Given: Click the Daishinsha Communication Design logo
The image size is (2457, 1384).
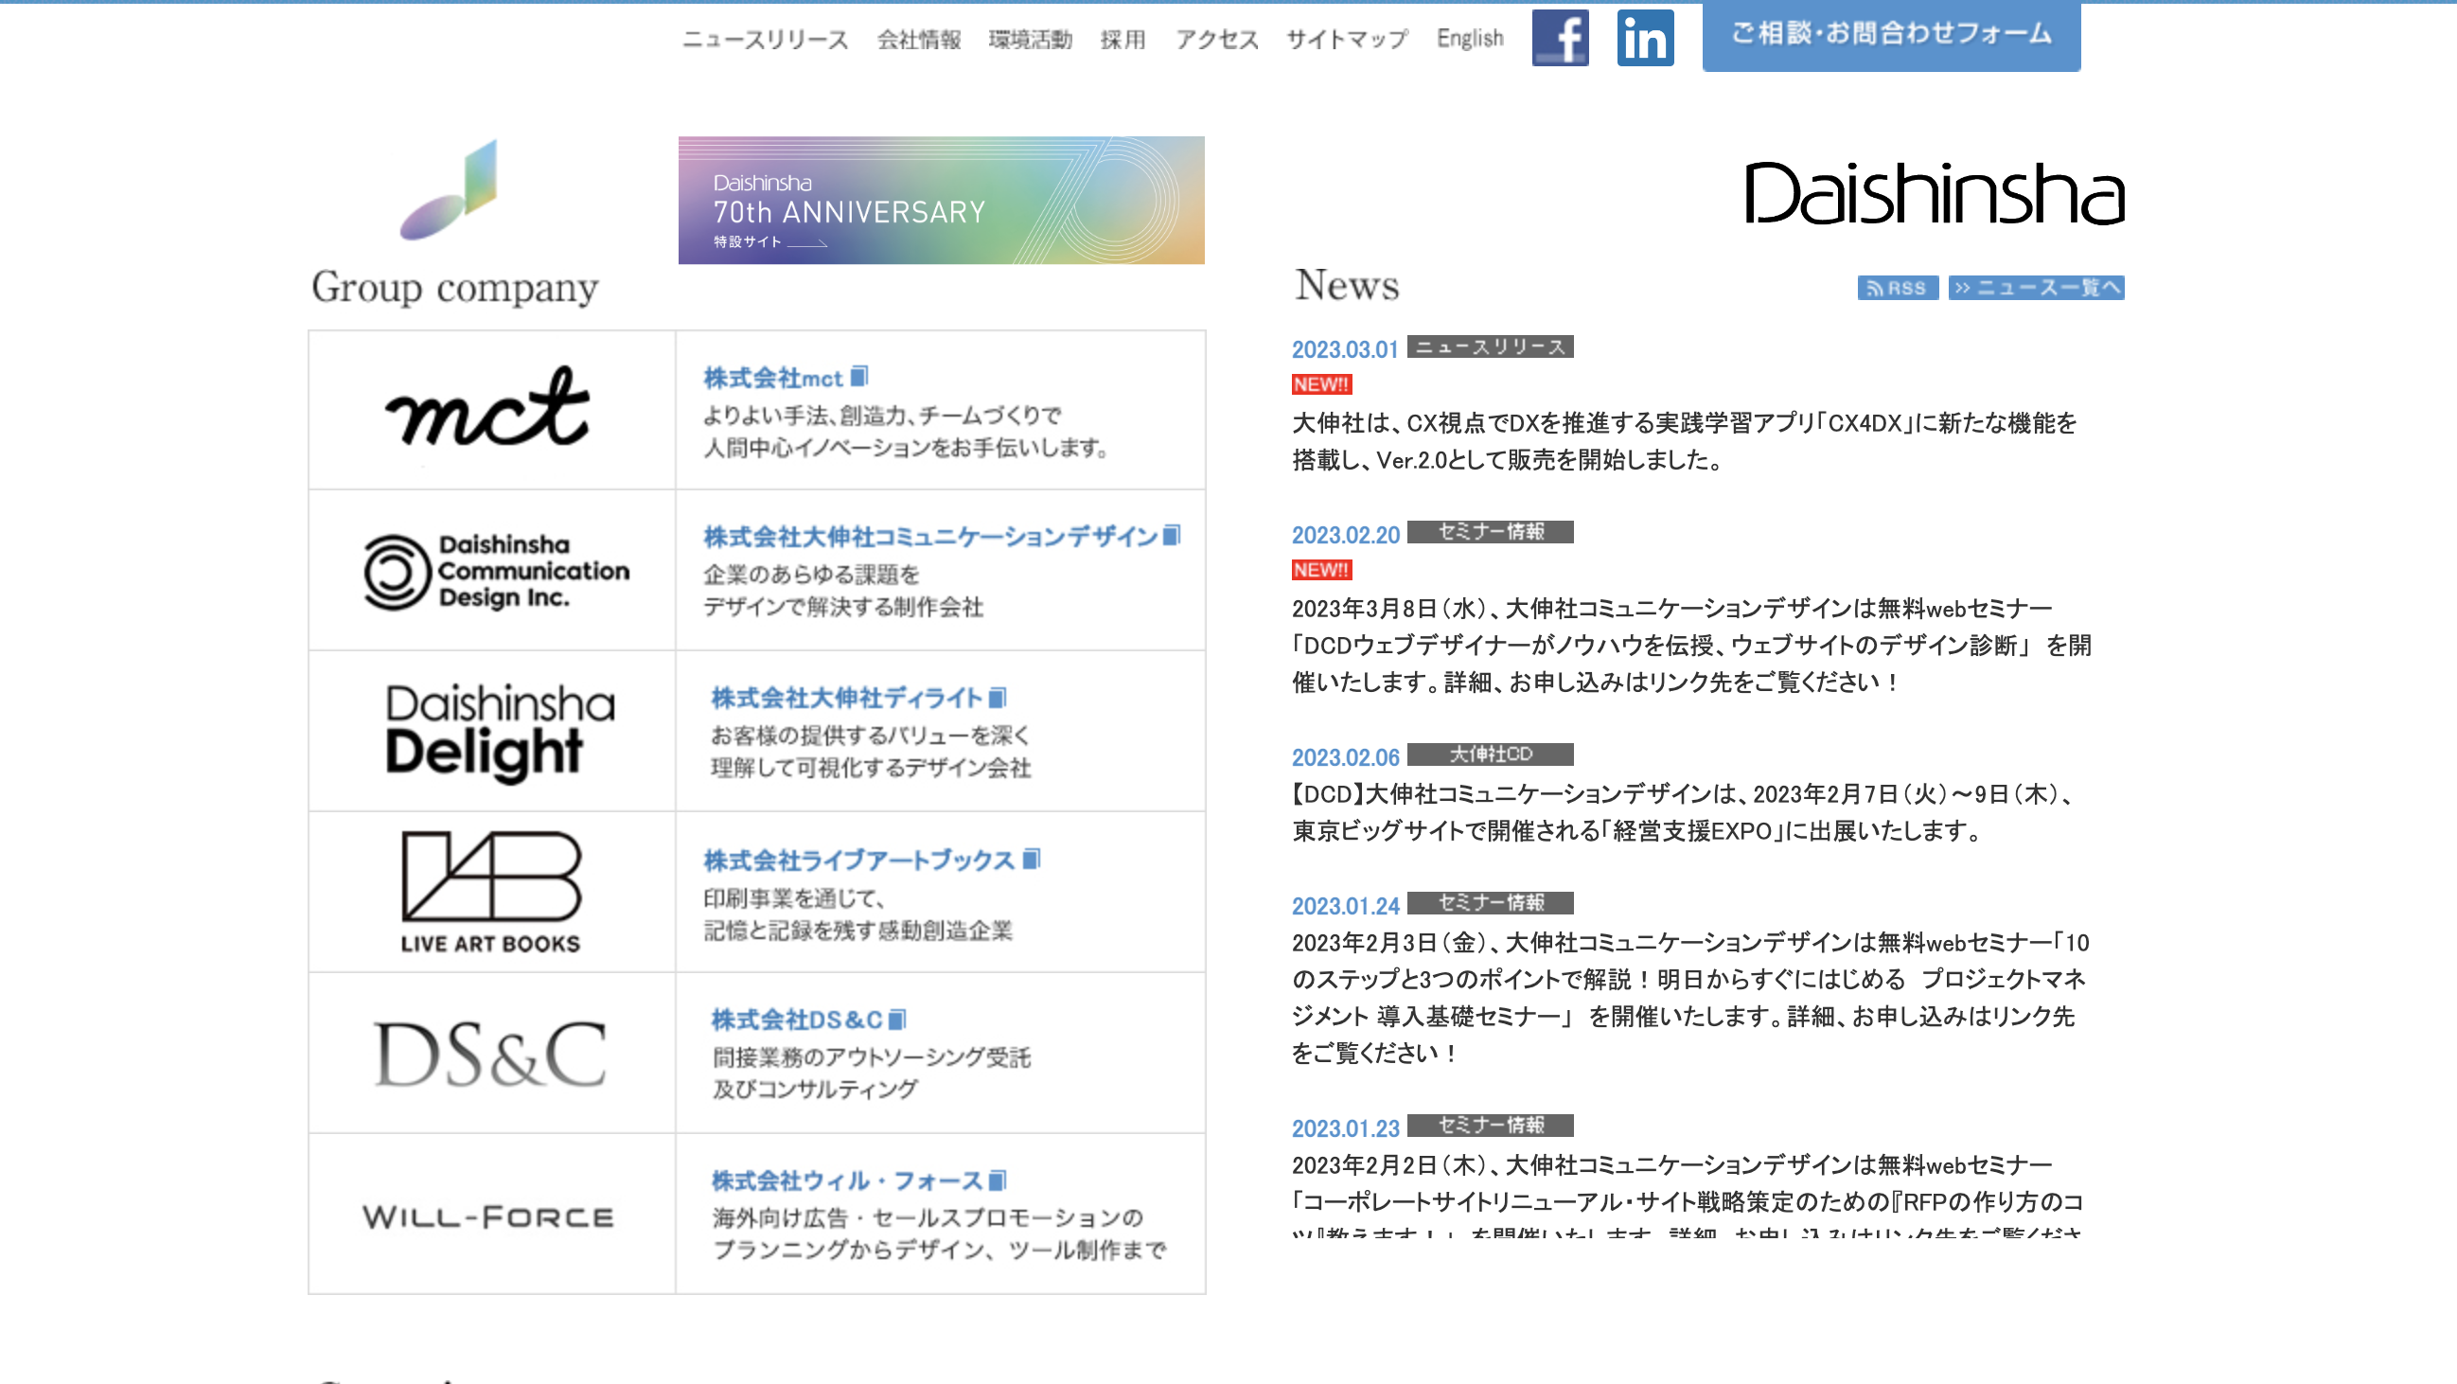Looking at the screenshot, I should coord(489,571).
